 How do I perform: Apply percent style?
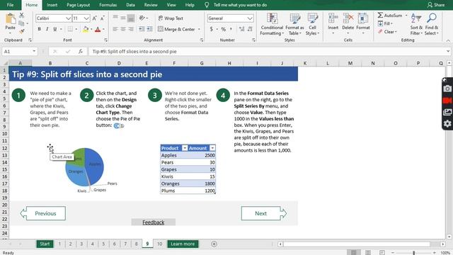[224, 29]
